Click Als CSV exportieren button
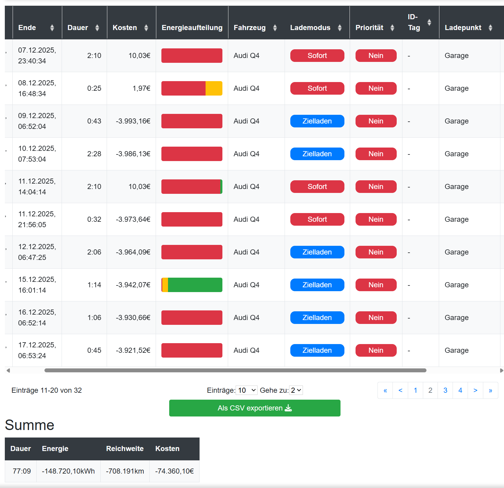 click(255, 408)
